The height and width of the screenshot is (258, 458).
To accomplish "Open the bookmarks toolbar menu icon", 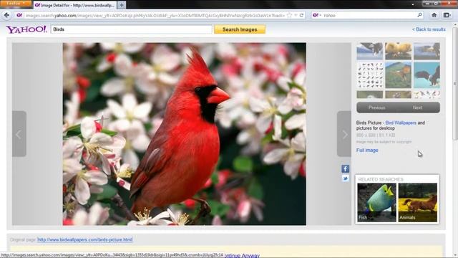I will [447, 15].
